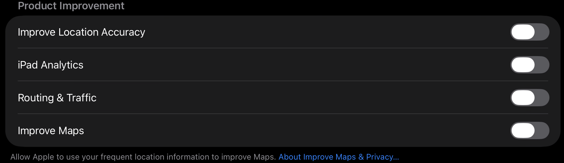
Task: Enable the Routing & Traffic toggle
Action: click(x=530, y=98)
